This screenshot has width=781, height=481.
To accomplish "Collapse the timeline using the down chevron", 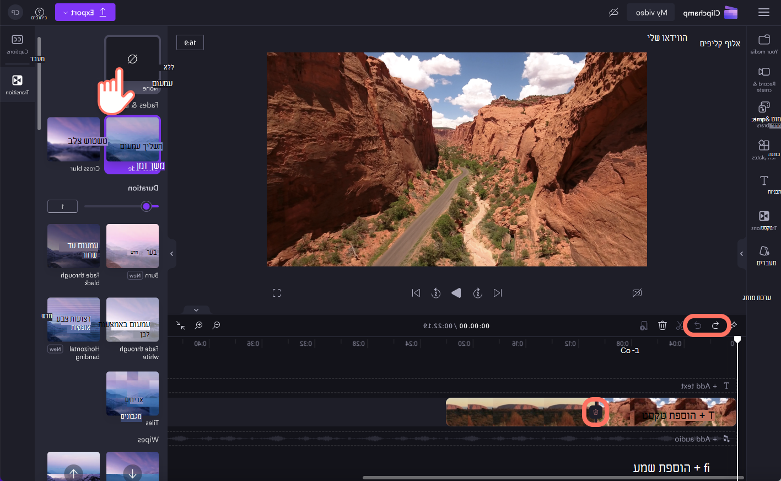I will pos(196,310).
